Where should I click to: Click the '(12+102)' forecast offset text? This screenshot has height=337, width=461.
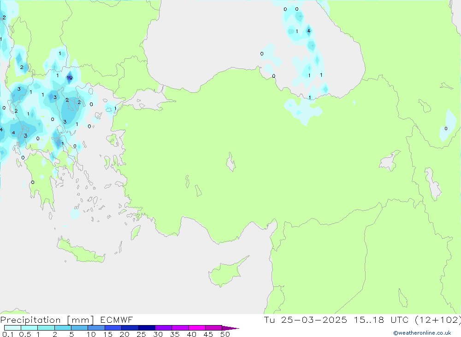(x=438, y=320)
